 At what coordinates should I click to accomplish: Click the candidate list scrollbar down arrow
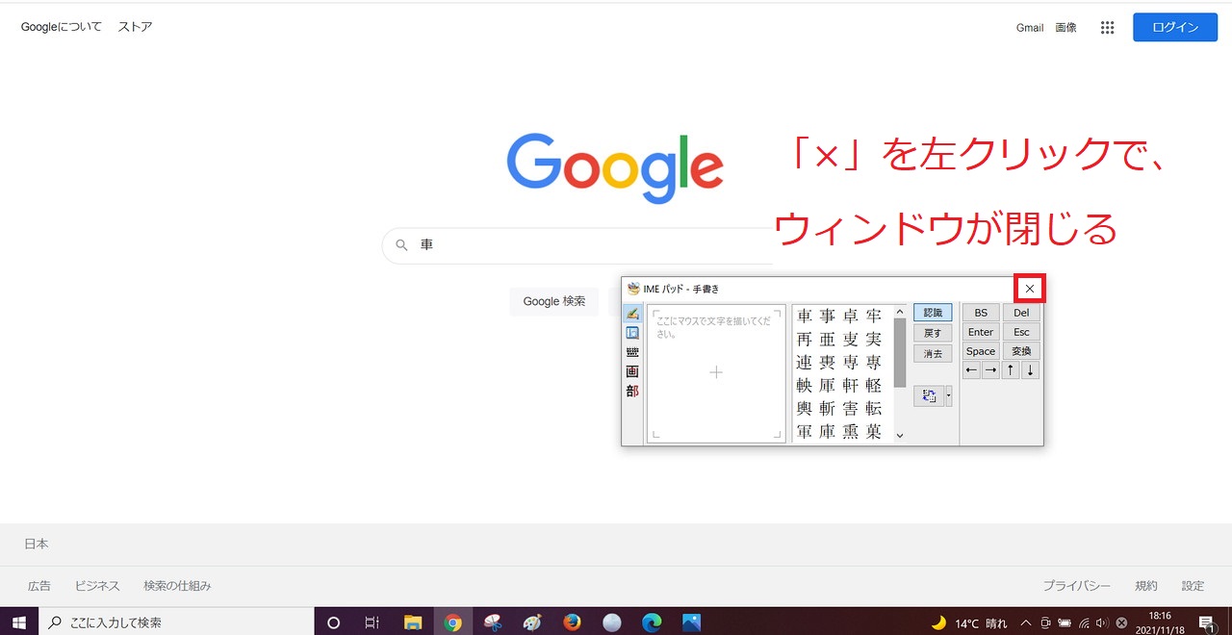point(900,436)
